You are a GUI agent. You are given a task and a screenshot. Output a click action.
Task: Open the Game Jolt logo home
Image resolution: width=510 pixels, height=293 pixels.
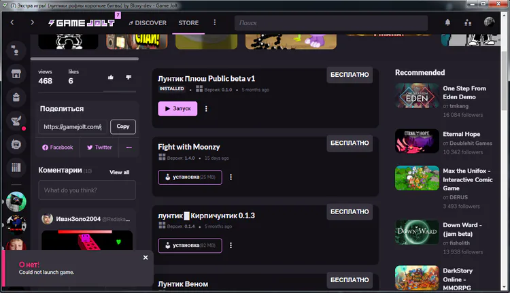(x=82, y=22)
